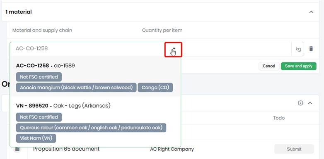
Task: Focus the quantity per item kg field
Action: click(x=236, y=49)
